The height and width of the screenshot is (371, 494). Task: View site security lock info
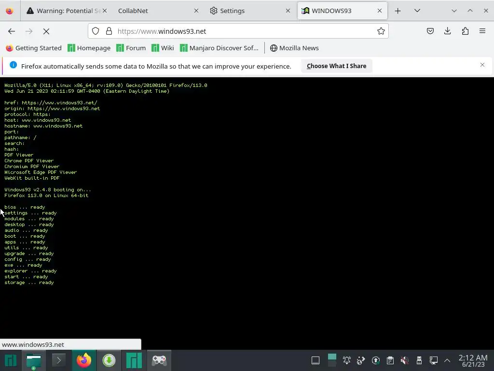(109, 31)
